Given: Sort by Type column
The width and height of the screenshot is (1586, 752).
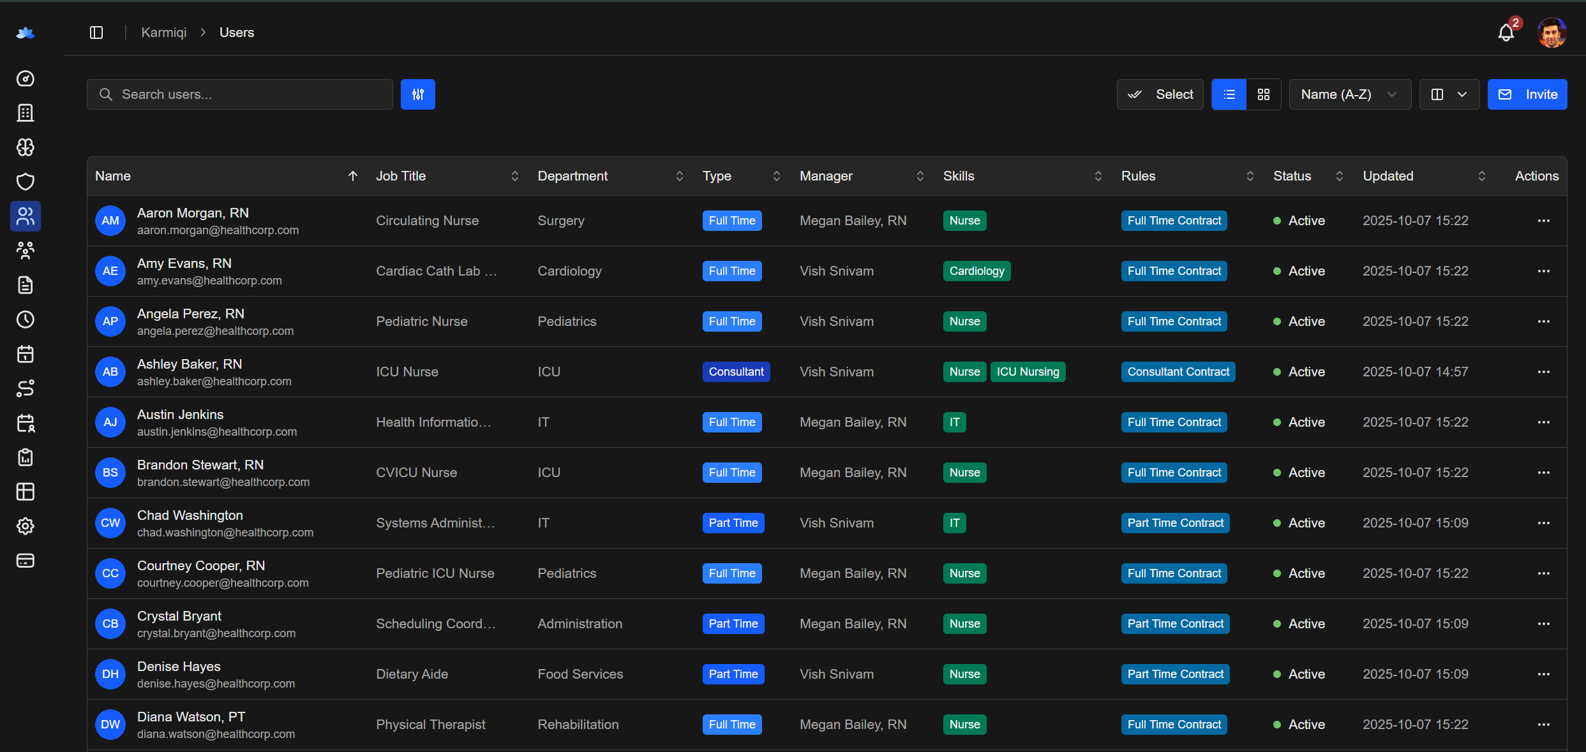Looking at the screenshot, I should tap(777, 176).
